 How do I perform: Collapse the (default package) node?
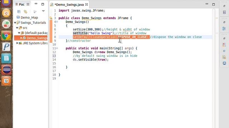(x=19, y=33)
